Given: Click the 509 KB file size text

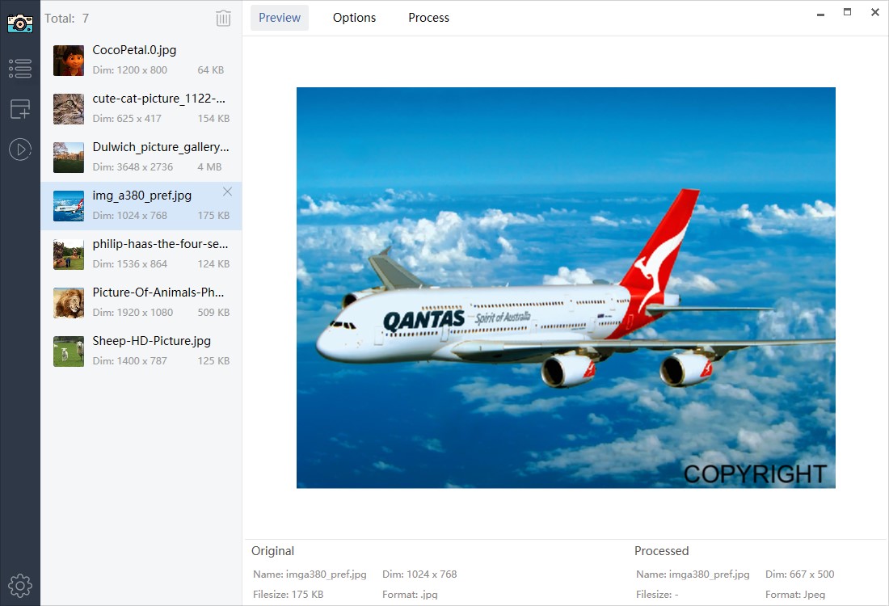Looking at the screenshot, I should click(x=213, y=313).
